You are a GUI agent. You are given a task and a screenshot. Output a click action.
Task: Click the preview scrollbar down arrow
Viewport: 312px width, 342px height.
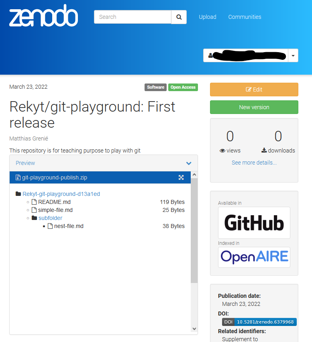click(x=194, y=328)
